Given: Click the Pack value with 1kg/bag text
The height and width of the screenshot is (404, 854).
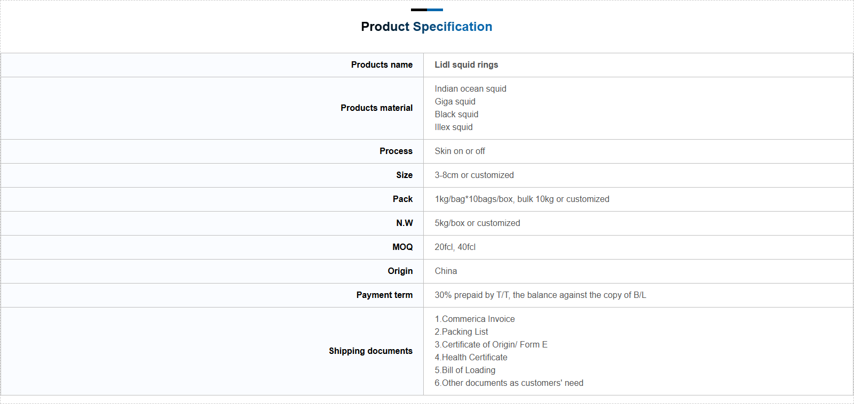Looking at the screenshot, I should [521, 199].
